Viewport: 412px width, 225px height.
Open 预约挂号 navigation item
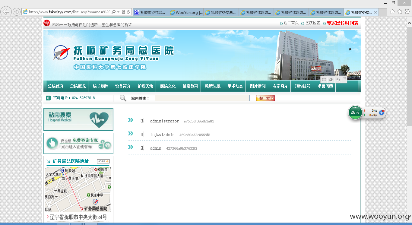[303, 86]
